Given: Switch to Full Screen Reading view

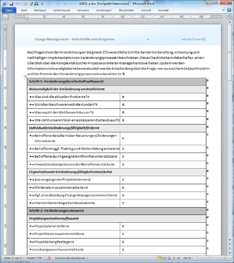Looking at the screenshot, I should (x=165, y=258).
